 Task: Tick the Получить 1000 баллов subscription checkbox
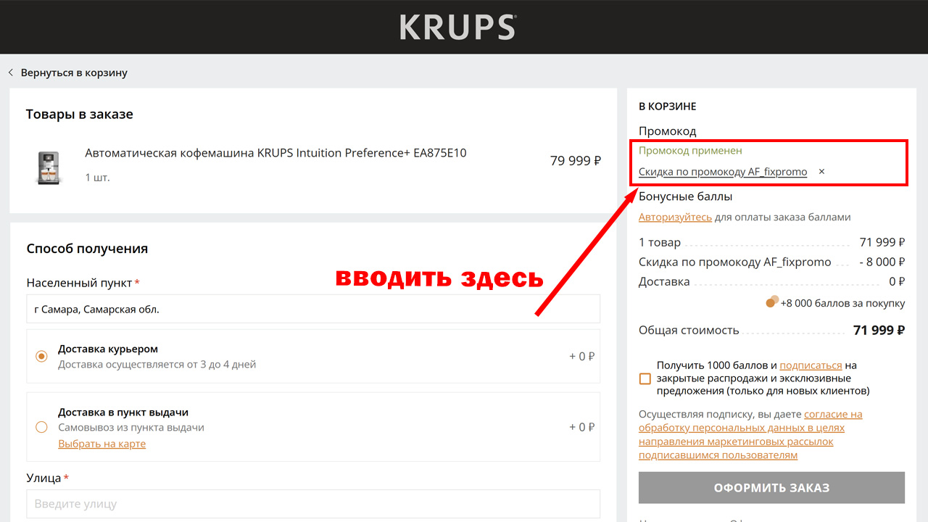pos(645,378)
